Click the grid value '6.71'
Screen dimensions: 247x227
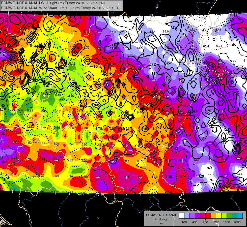coord(219,46)
